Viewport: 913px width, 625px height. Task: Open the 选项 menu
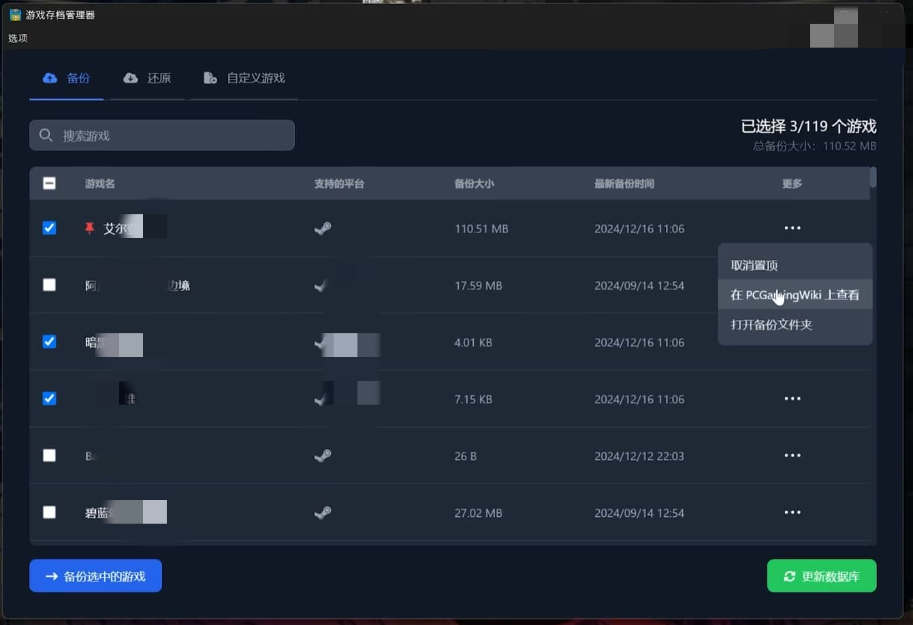click(18, 38)
